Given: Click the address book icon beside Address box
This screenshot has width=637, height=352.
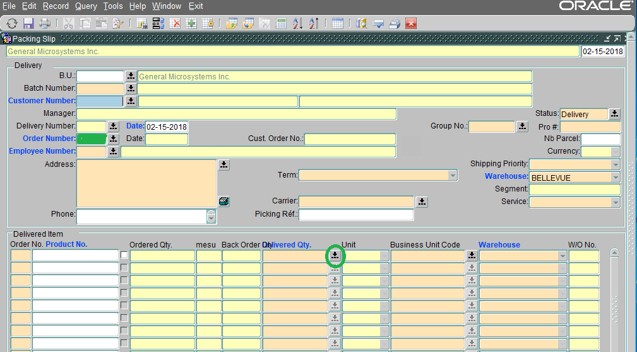Looking at the screenshot, I should point(223,202).
